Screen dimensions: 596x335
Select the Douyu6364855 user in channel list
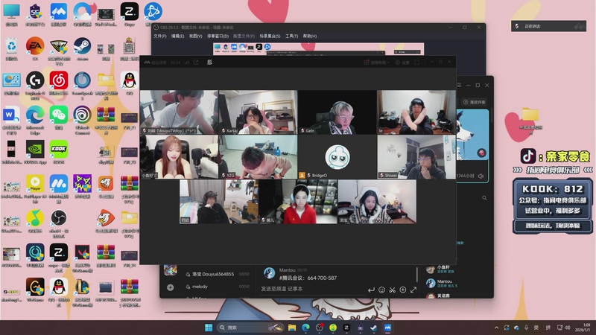[x=217, y=274]
